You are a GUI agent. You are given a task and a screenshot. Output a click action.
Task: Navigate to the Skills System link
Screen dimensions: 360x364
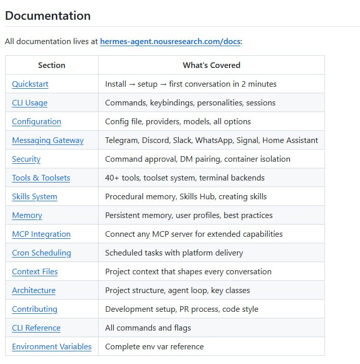pos(35,197)
